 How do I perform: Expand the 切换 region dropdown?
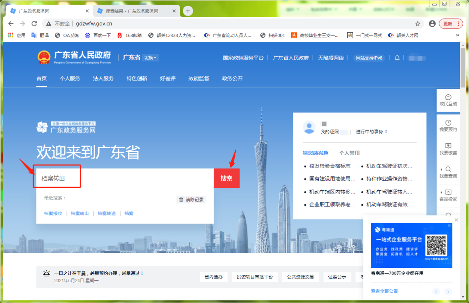tap(150, 58)
